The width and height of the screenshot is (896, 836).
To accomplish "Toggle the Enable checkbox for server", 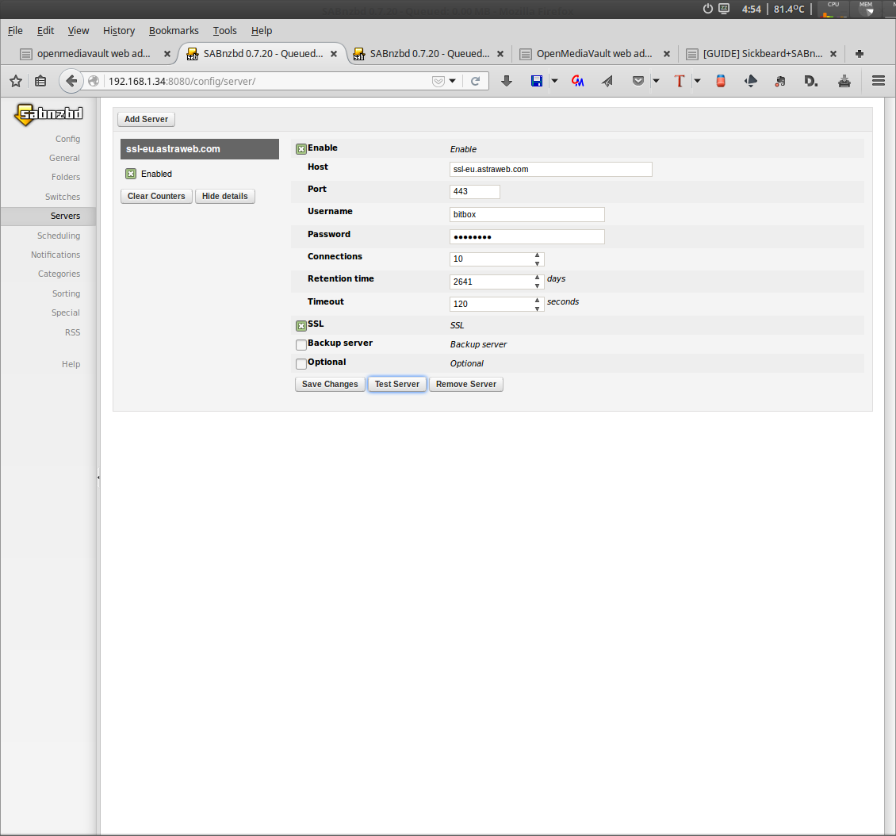I will (x=301, y=149).
